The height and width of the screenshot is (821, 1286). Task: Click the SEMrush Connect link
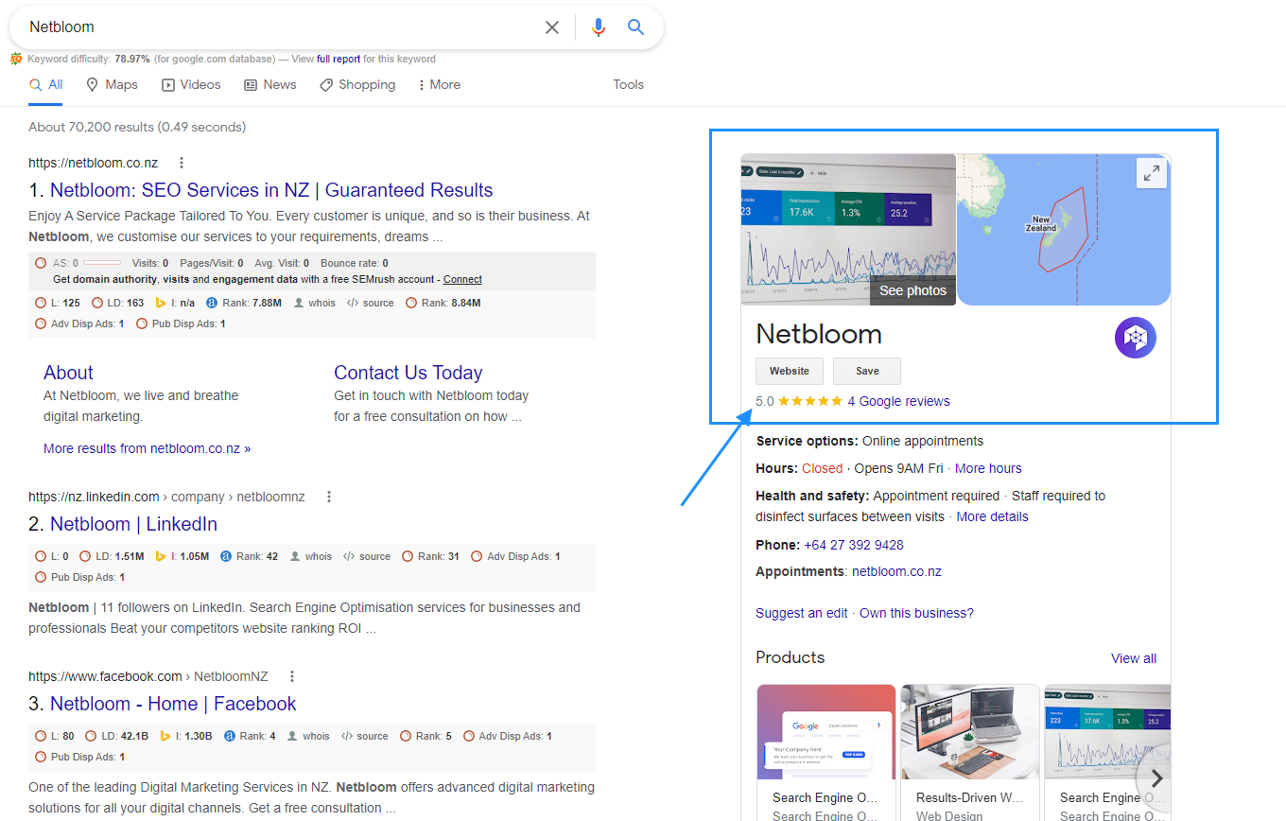tap(462, 279)
